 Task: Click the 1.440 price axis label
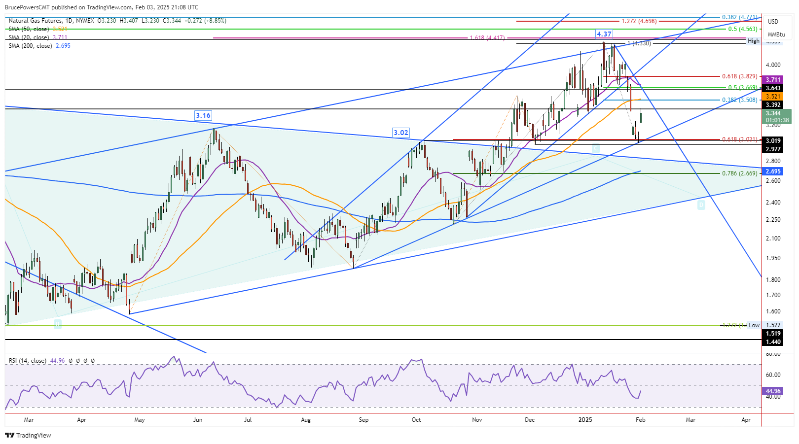[773, 342]
